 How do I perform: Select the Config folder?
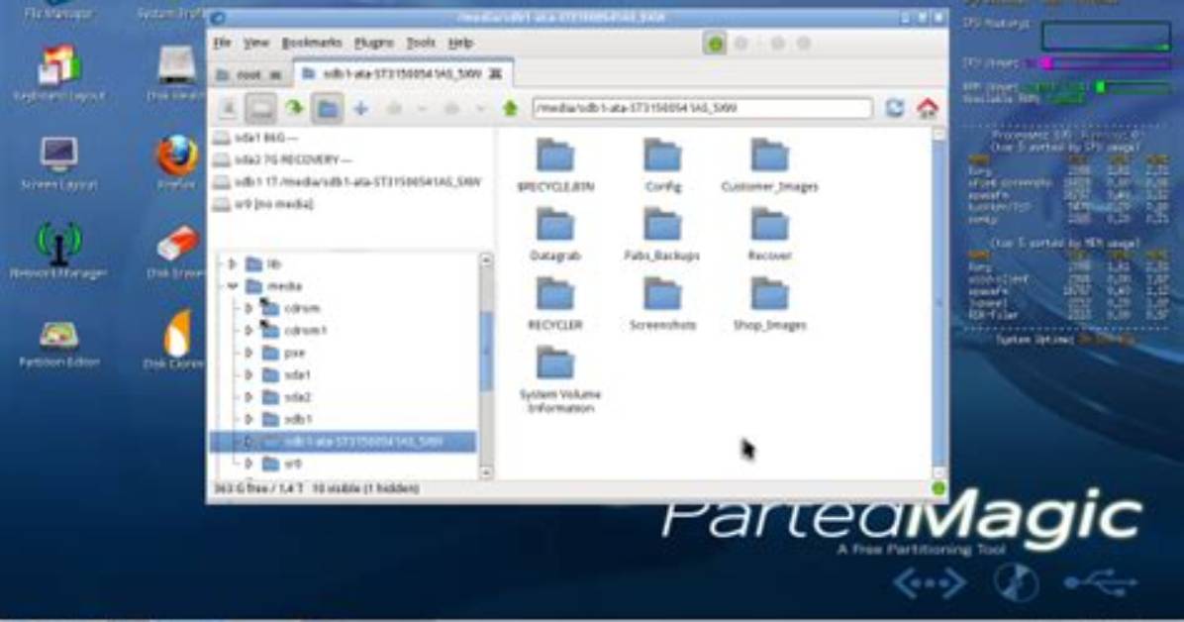663,165
